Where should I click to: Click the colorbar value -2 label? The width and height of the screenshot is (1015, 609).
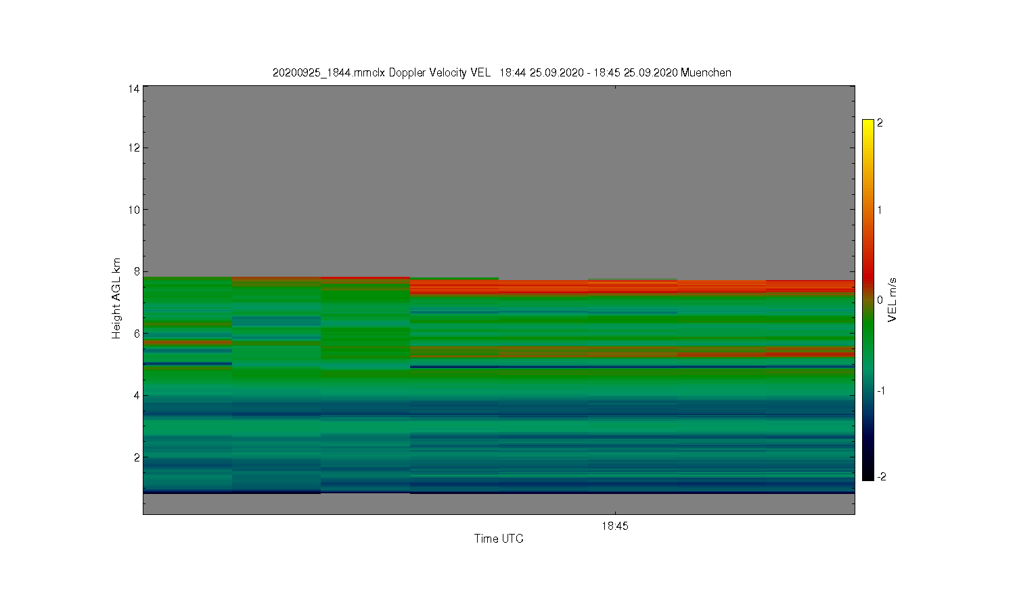882,476
